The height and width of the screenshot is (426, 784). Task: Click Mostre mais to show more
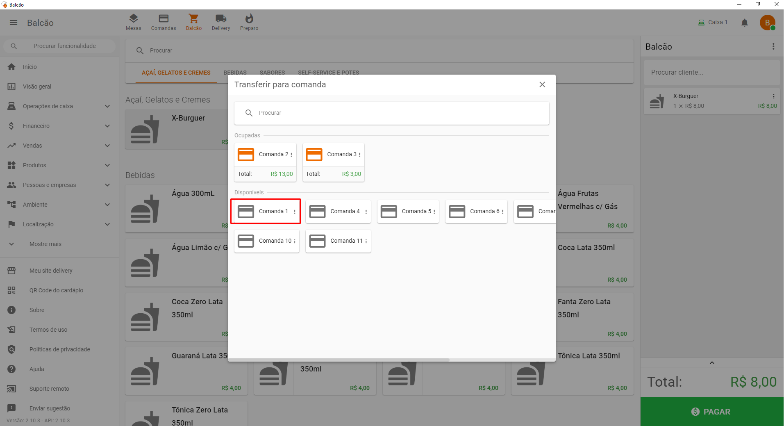pos(59,244)
